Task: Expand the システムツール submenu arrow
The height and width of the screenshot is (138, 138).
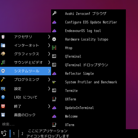Action: pos(49,71)
